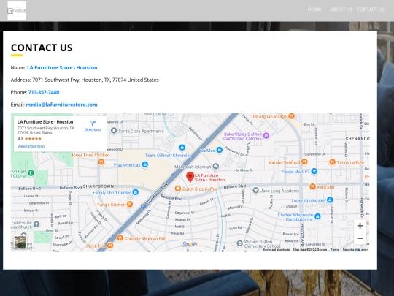Click the CONTACT US heading
Viewport: 394px width, 296px height.
42,48
